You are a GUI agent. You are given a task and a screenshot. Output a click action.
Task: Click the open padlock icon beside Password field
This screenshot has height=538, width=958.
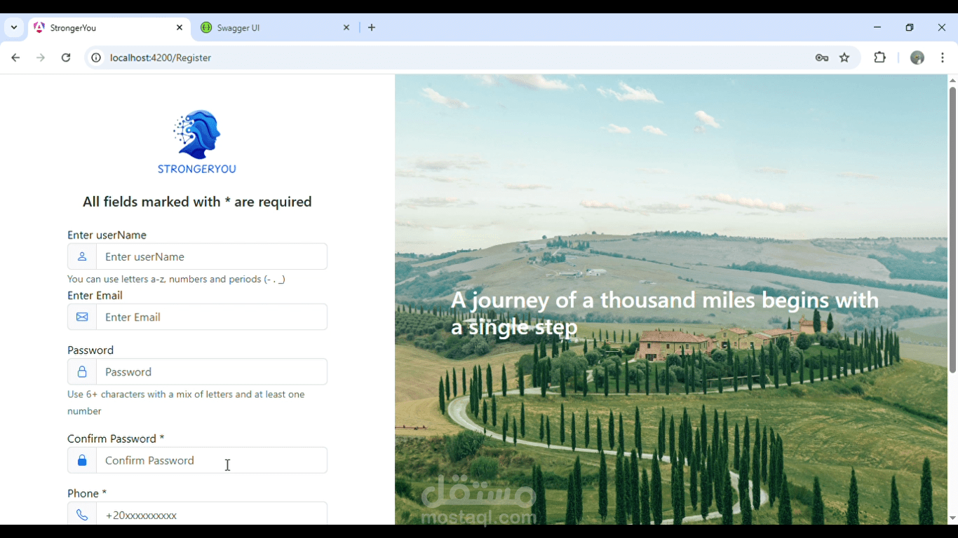[x=82, y=372]
